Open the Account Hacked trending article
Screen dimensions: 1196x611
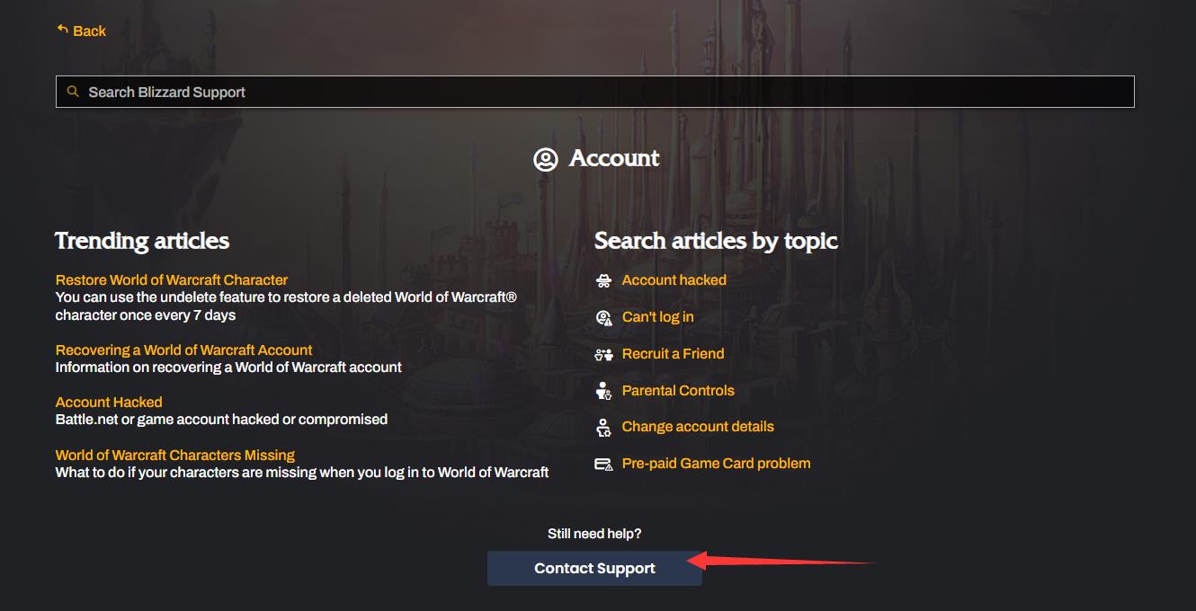coord(109,403)
